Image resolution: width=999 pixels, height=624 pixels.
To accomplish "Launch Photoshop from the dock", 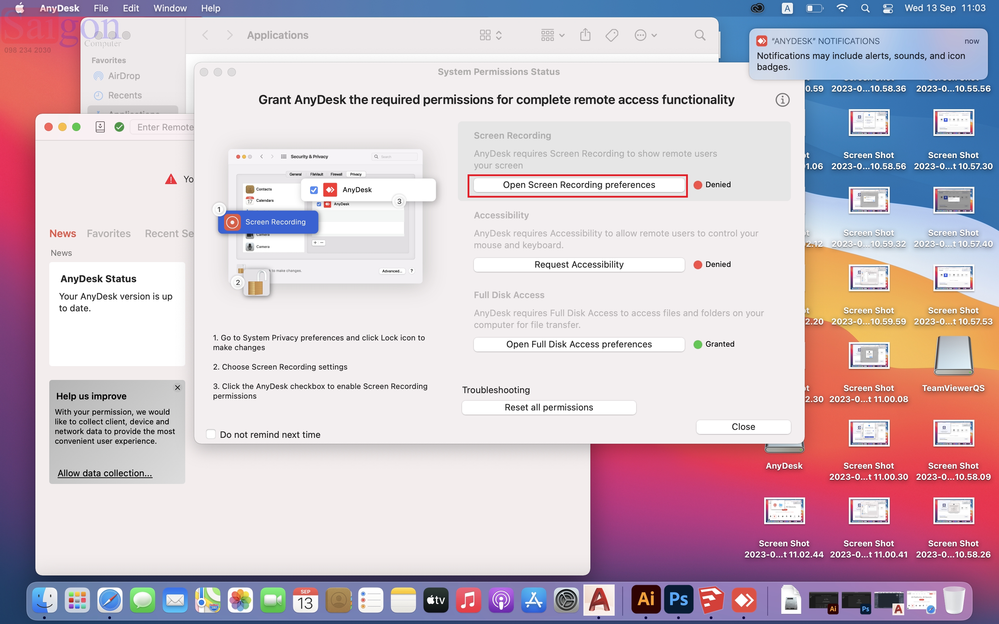I will point(678,599).
